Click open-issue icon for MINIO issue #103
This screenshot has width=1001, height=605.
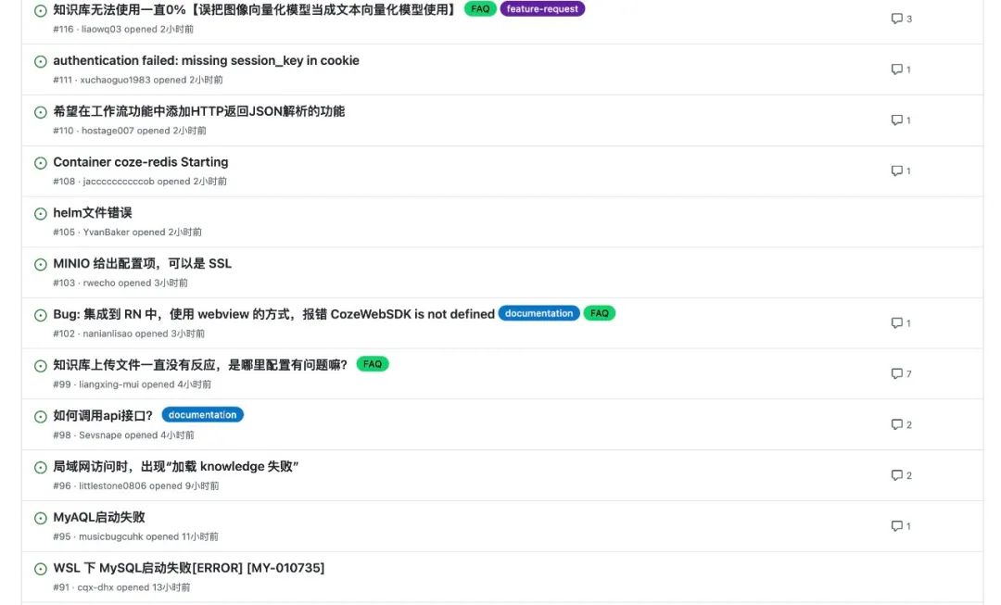(40, 264)
